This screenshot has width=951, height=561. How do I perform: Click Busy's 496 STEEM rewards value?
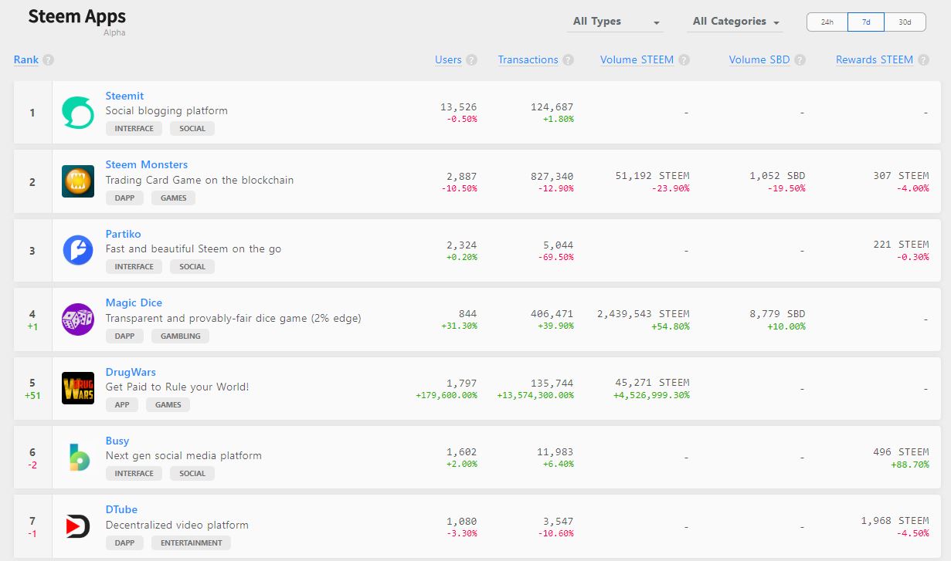(902, 452)
